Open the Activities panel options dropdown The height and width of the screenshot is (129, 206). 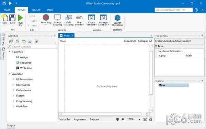pos(51,36)
